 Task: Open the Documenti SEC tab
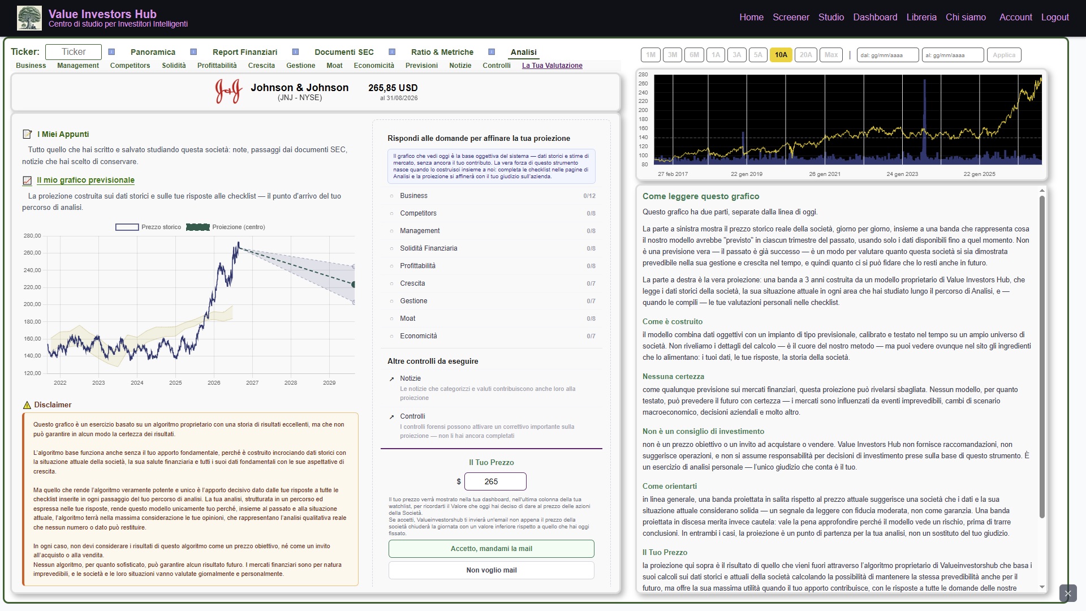344,52
